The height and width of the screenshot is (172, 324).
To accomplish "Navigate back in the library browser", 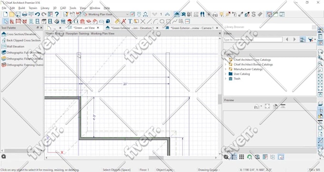I will pos(287,39).
